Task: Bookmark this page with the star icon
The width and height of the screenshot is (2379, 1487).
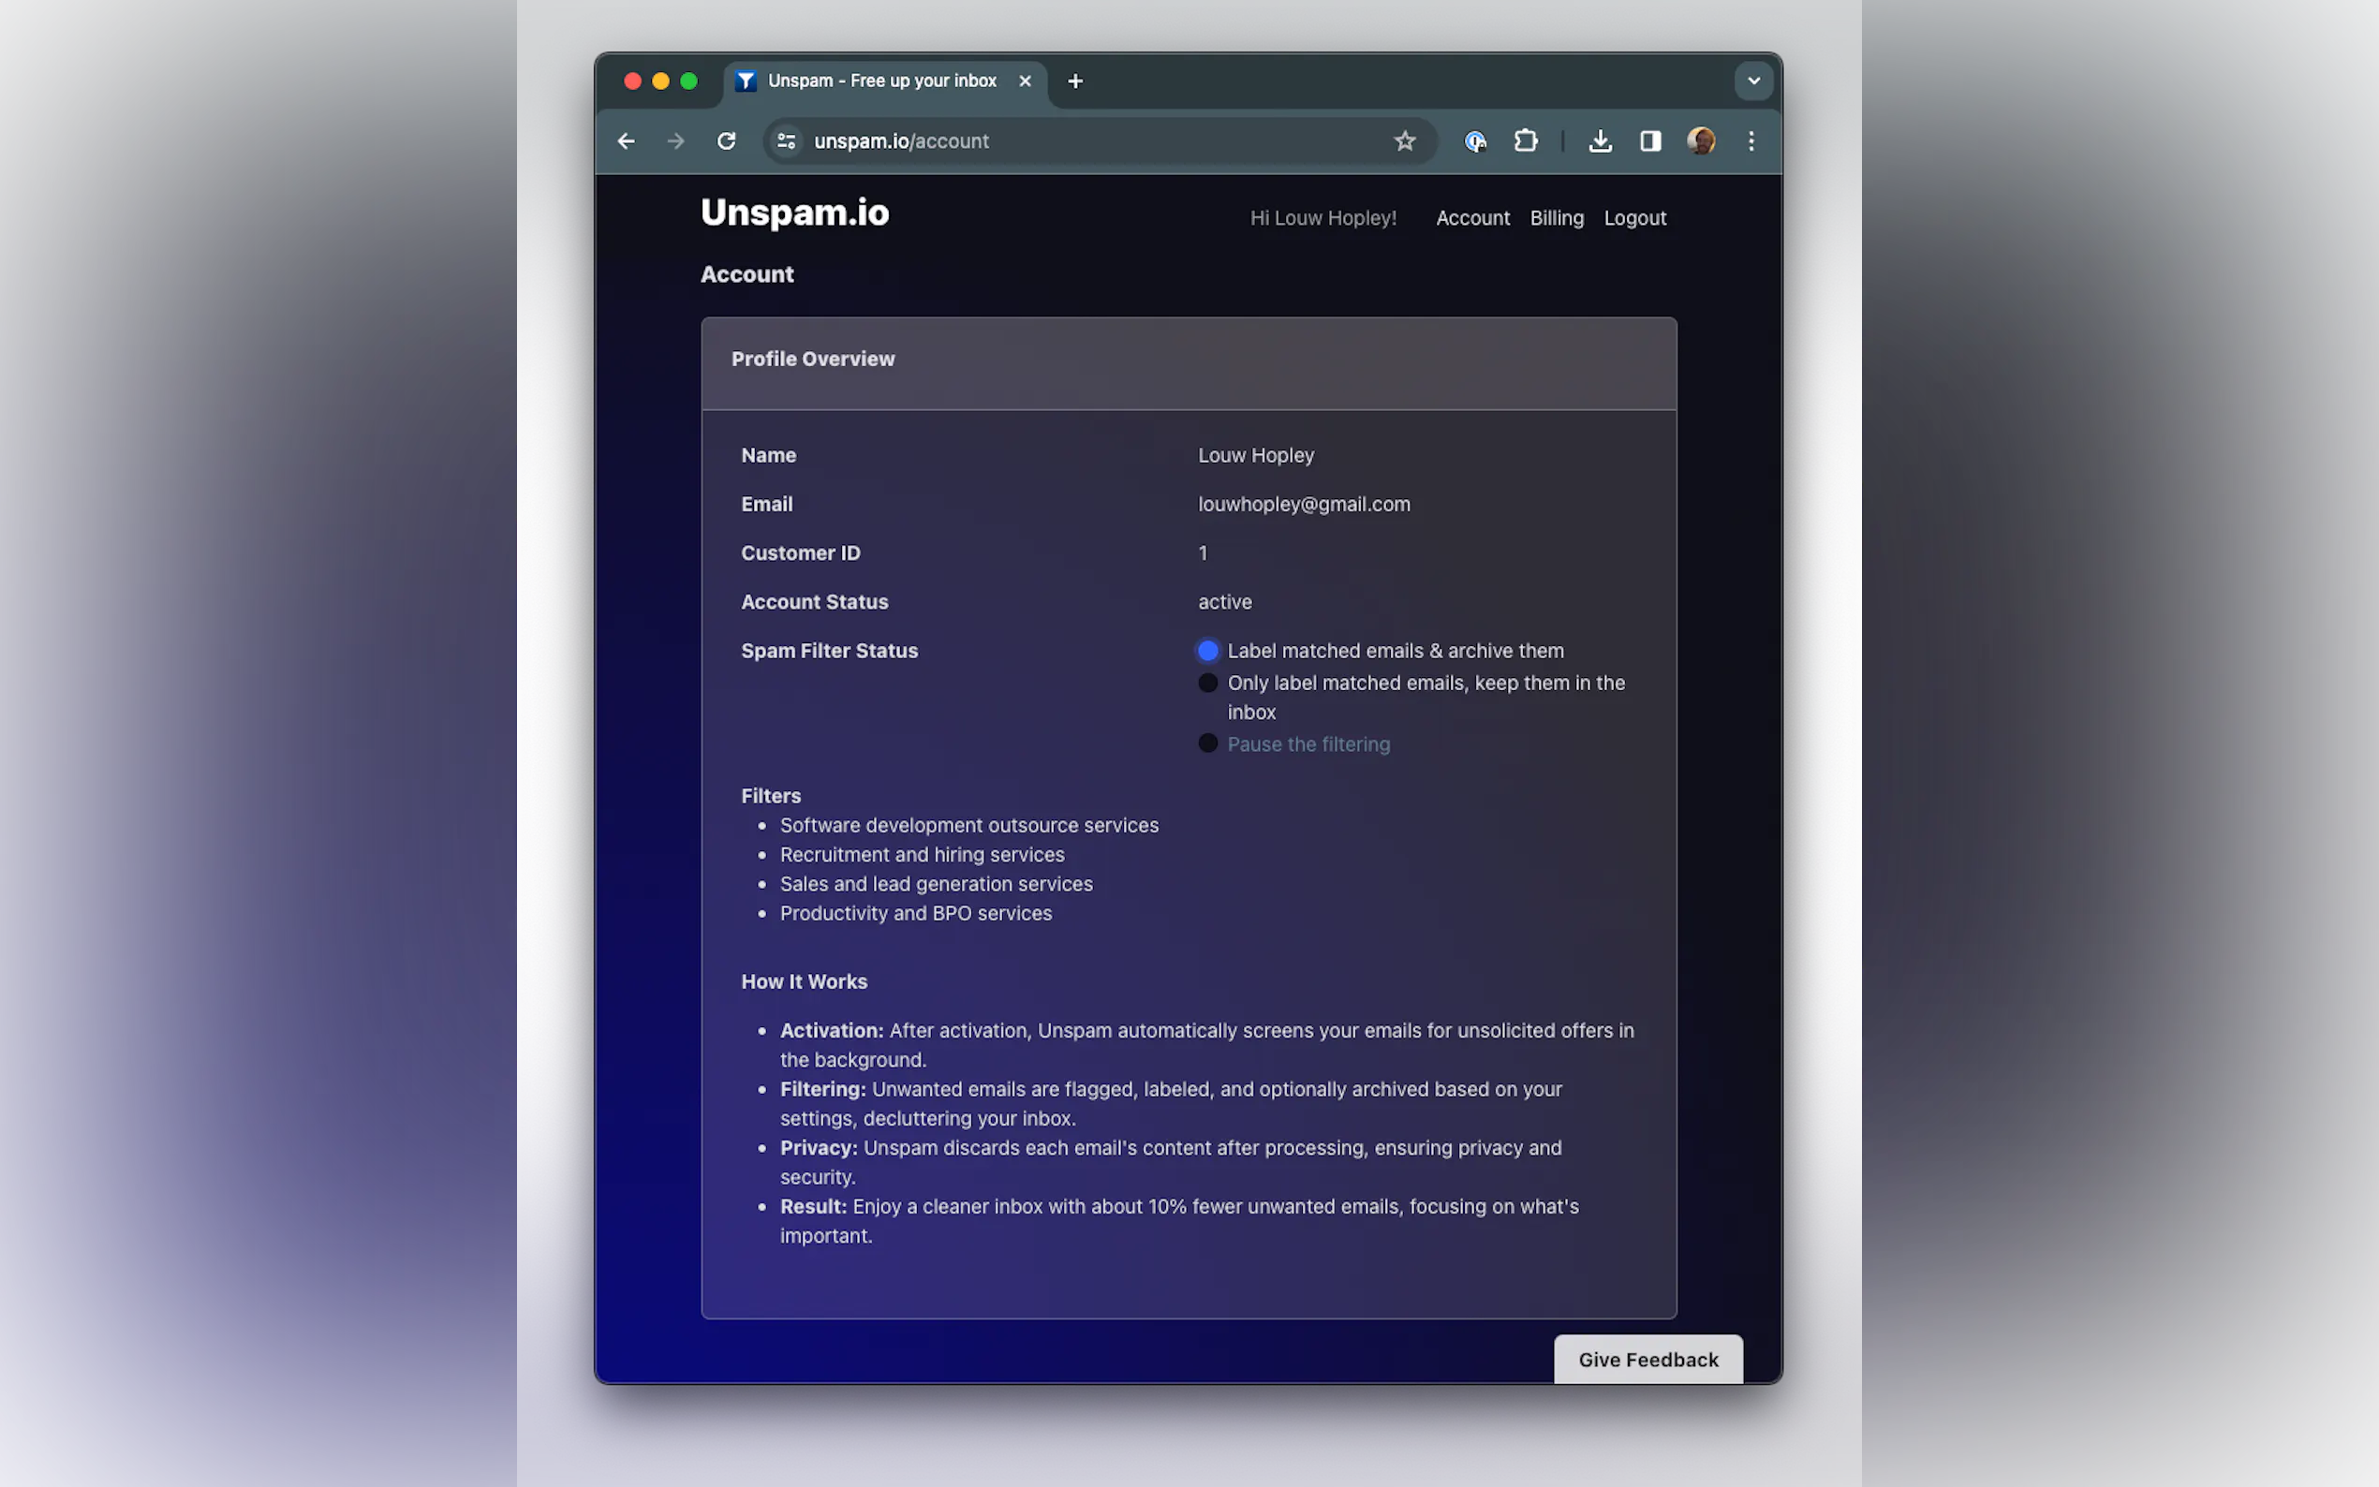Action: 1404,140
